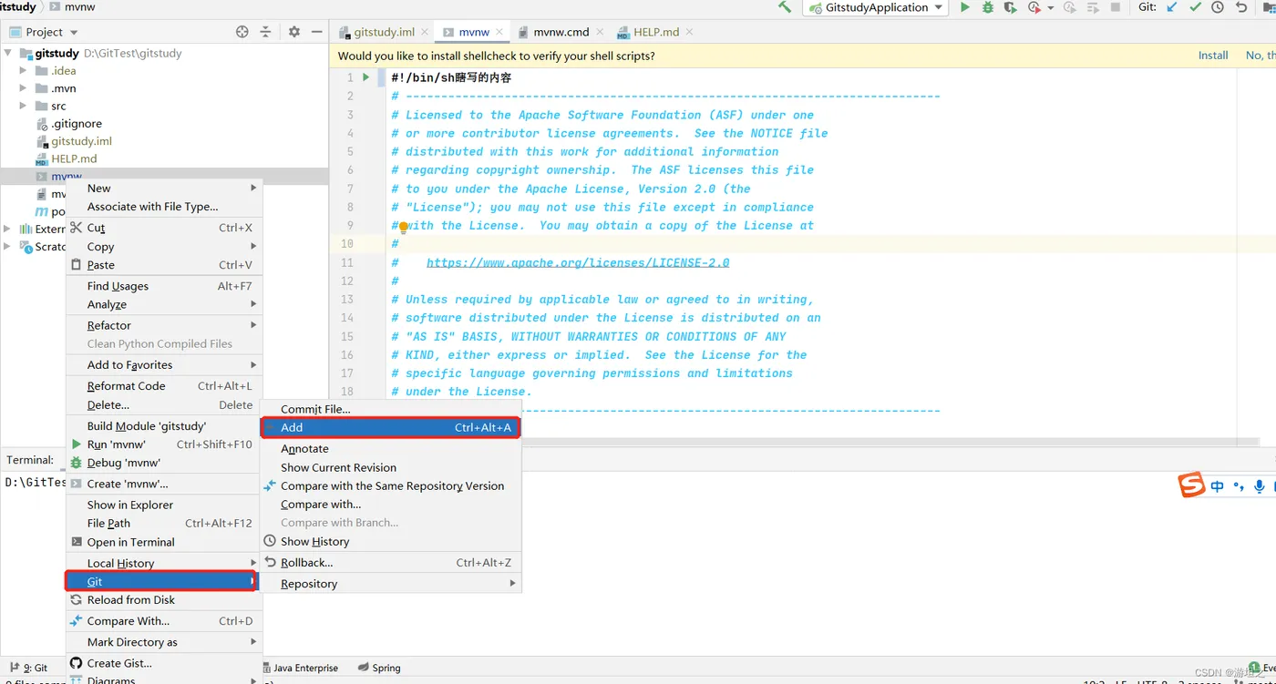
Task: Open Git history via toolbar clock icon
Action: pos(1218,7)
